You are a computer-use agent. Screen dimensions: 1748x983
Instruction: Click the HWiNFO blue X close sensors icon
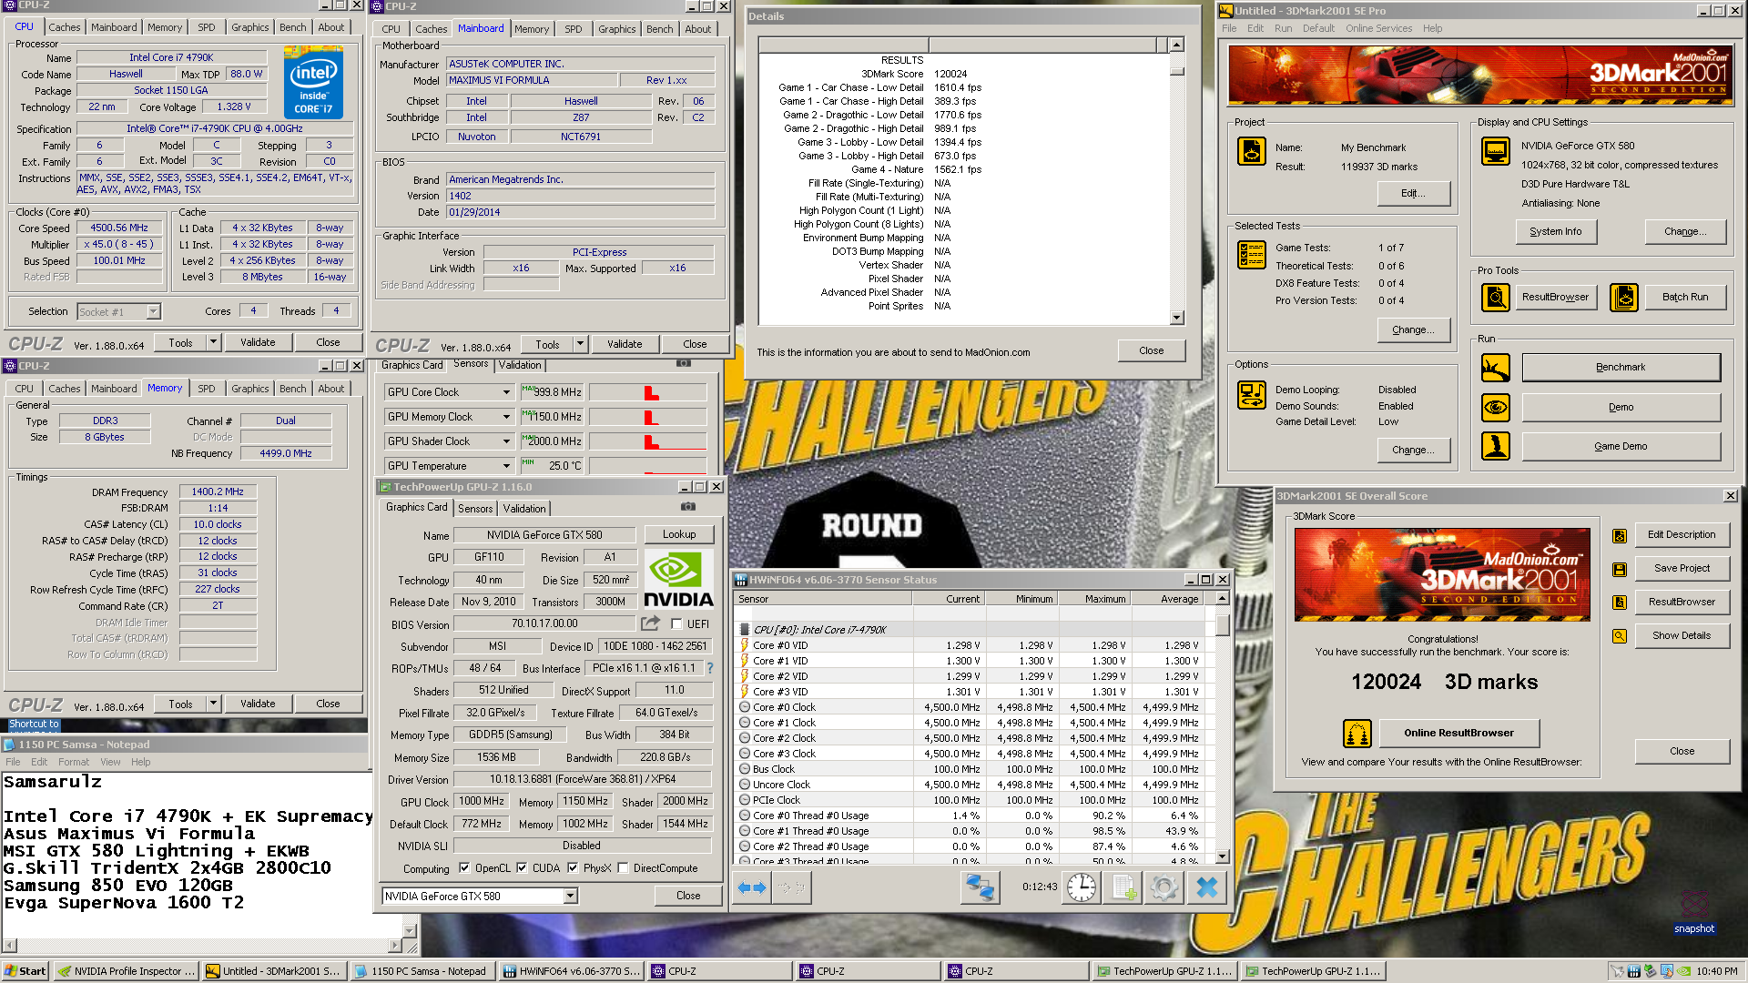(x=1207, y=887)
